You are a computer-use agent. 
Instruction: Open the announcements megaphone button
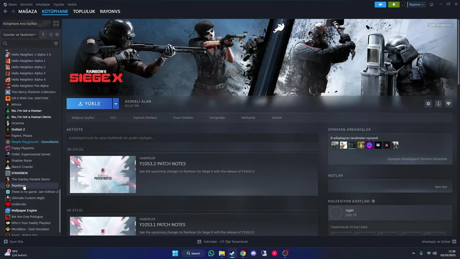[380, 4]
